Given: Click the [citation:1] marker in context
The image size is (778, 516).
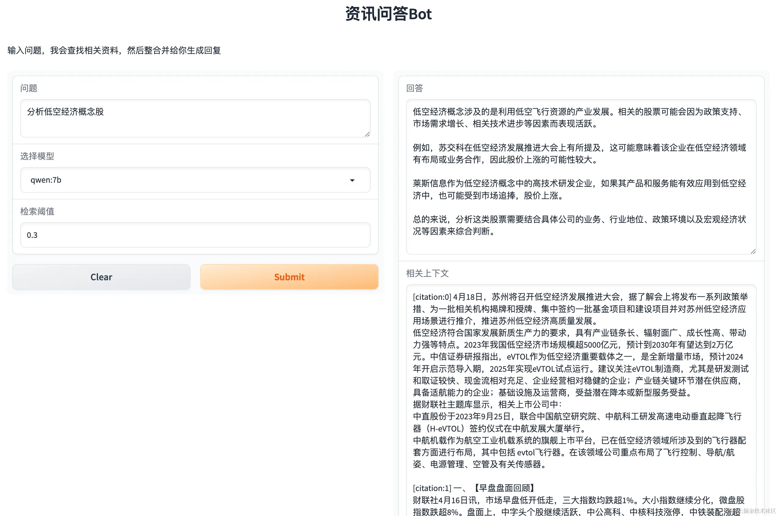Looking at the screenshot, I should click(x=432, y=488).
